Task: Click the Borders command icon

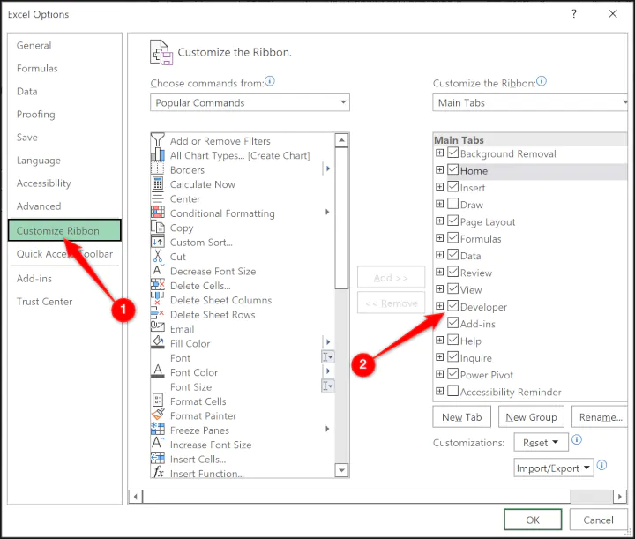Action: coord(158,169)
